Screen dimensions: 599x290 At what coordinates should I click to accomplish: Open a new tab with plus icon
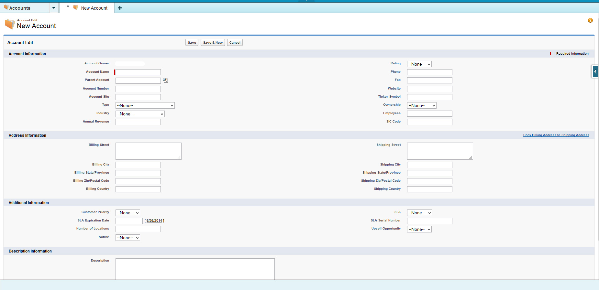coord(120,8)
